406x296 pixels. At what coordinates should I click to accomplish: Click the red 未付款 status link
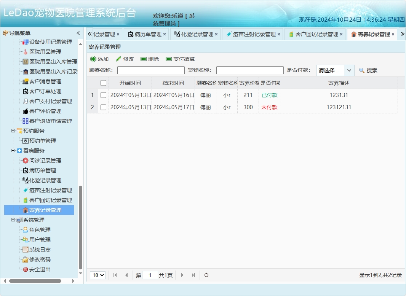269,107
